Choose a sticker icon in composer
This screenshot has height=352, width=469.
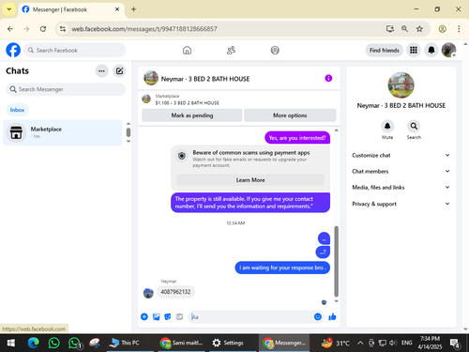(x=168, y=316)
